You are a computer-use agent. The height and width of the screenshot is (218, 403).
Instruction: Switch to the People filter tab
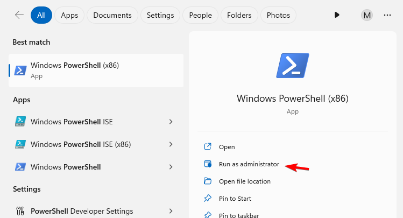[201, 15]
